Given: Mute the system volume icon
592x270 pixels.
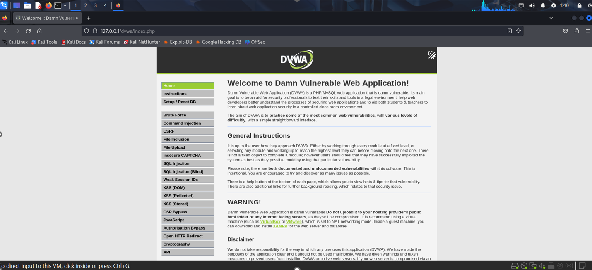Looking at the screenshot, I should 532,5.
